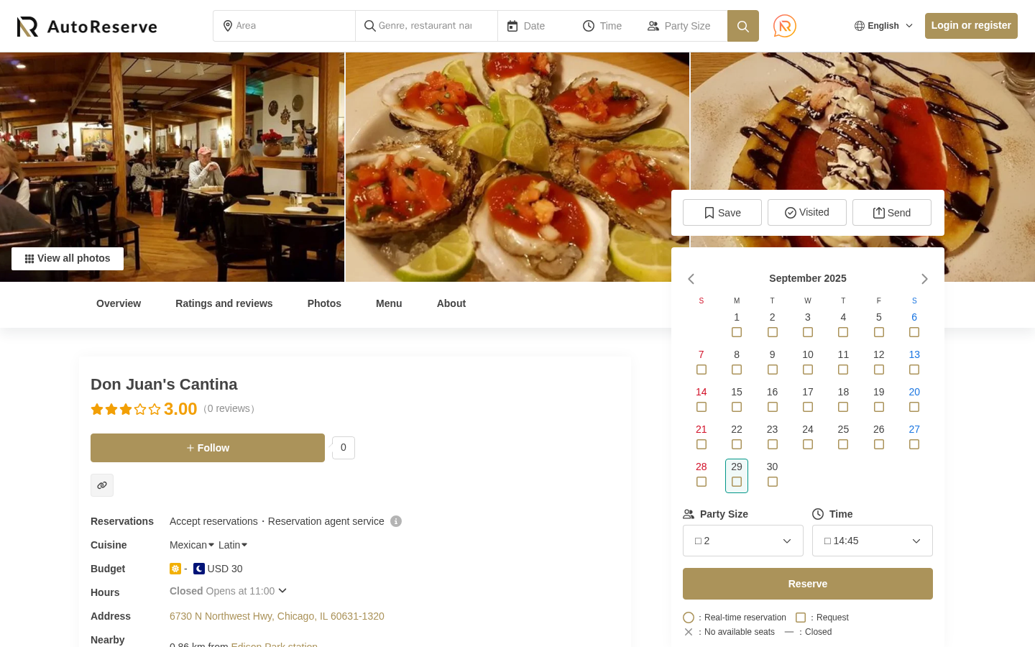The image size is (1035, 647).
Task: Select the September 29 request checkbox
Action: [737, 482]
